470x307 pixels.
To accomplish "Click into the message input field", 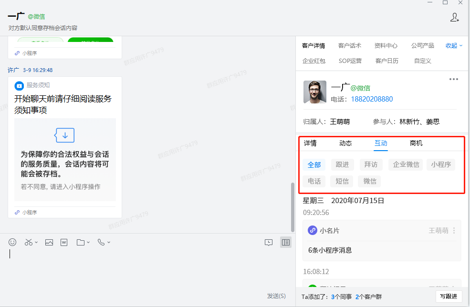I will 143,267.
